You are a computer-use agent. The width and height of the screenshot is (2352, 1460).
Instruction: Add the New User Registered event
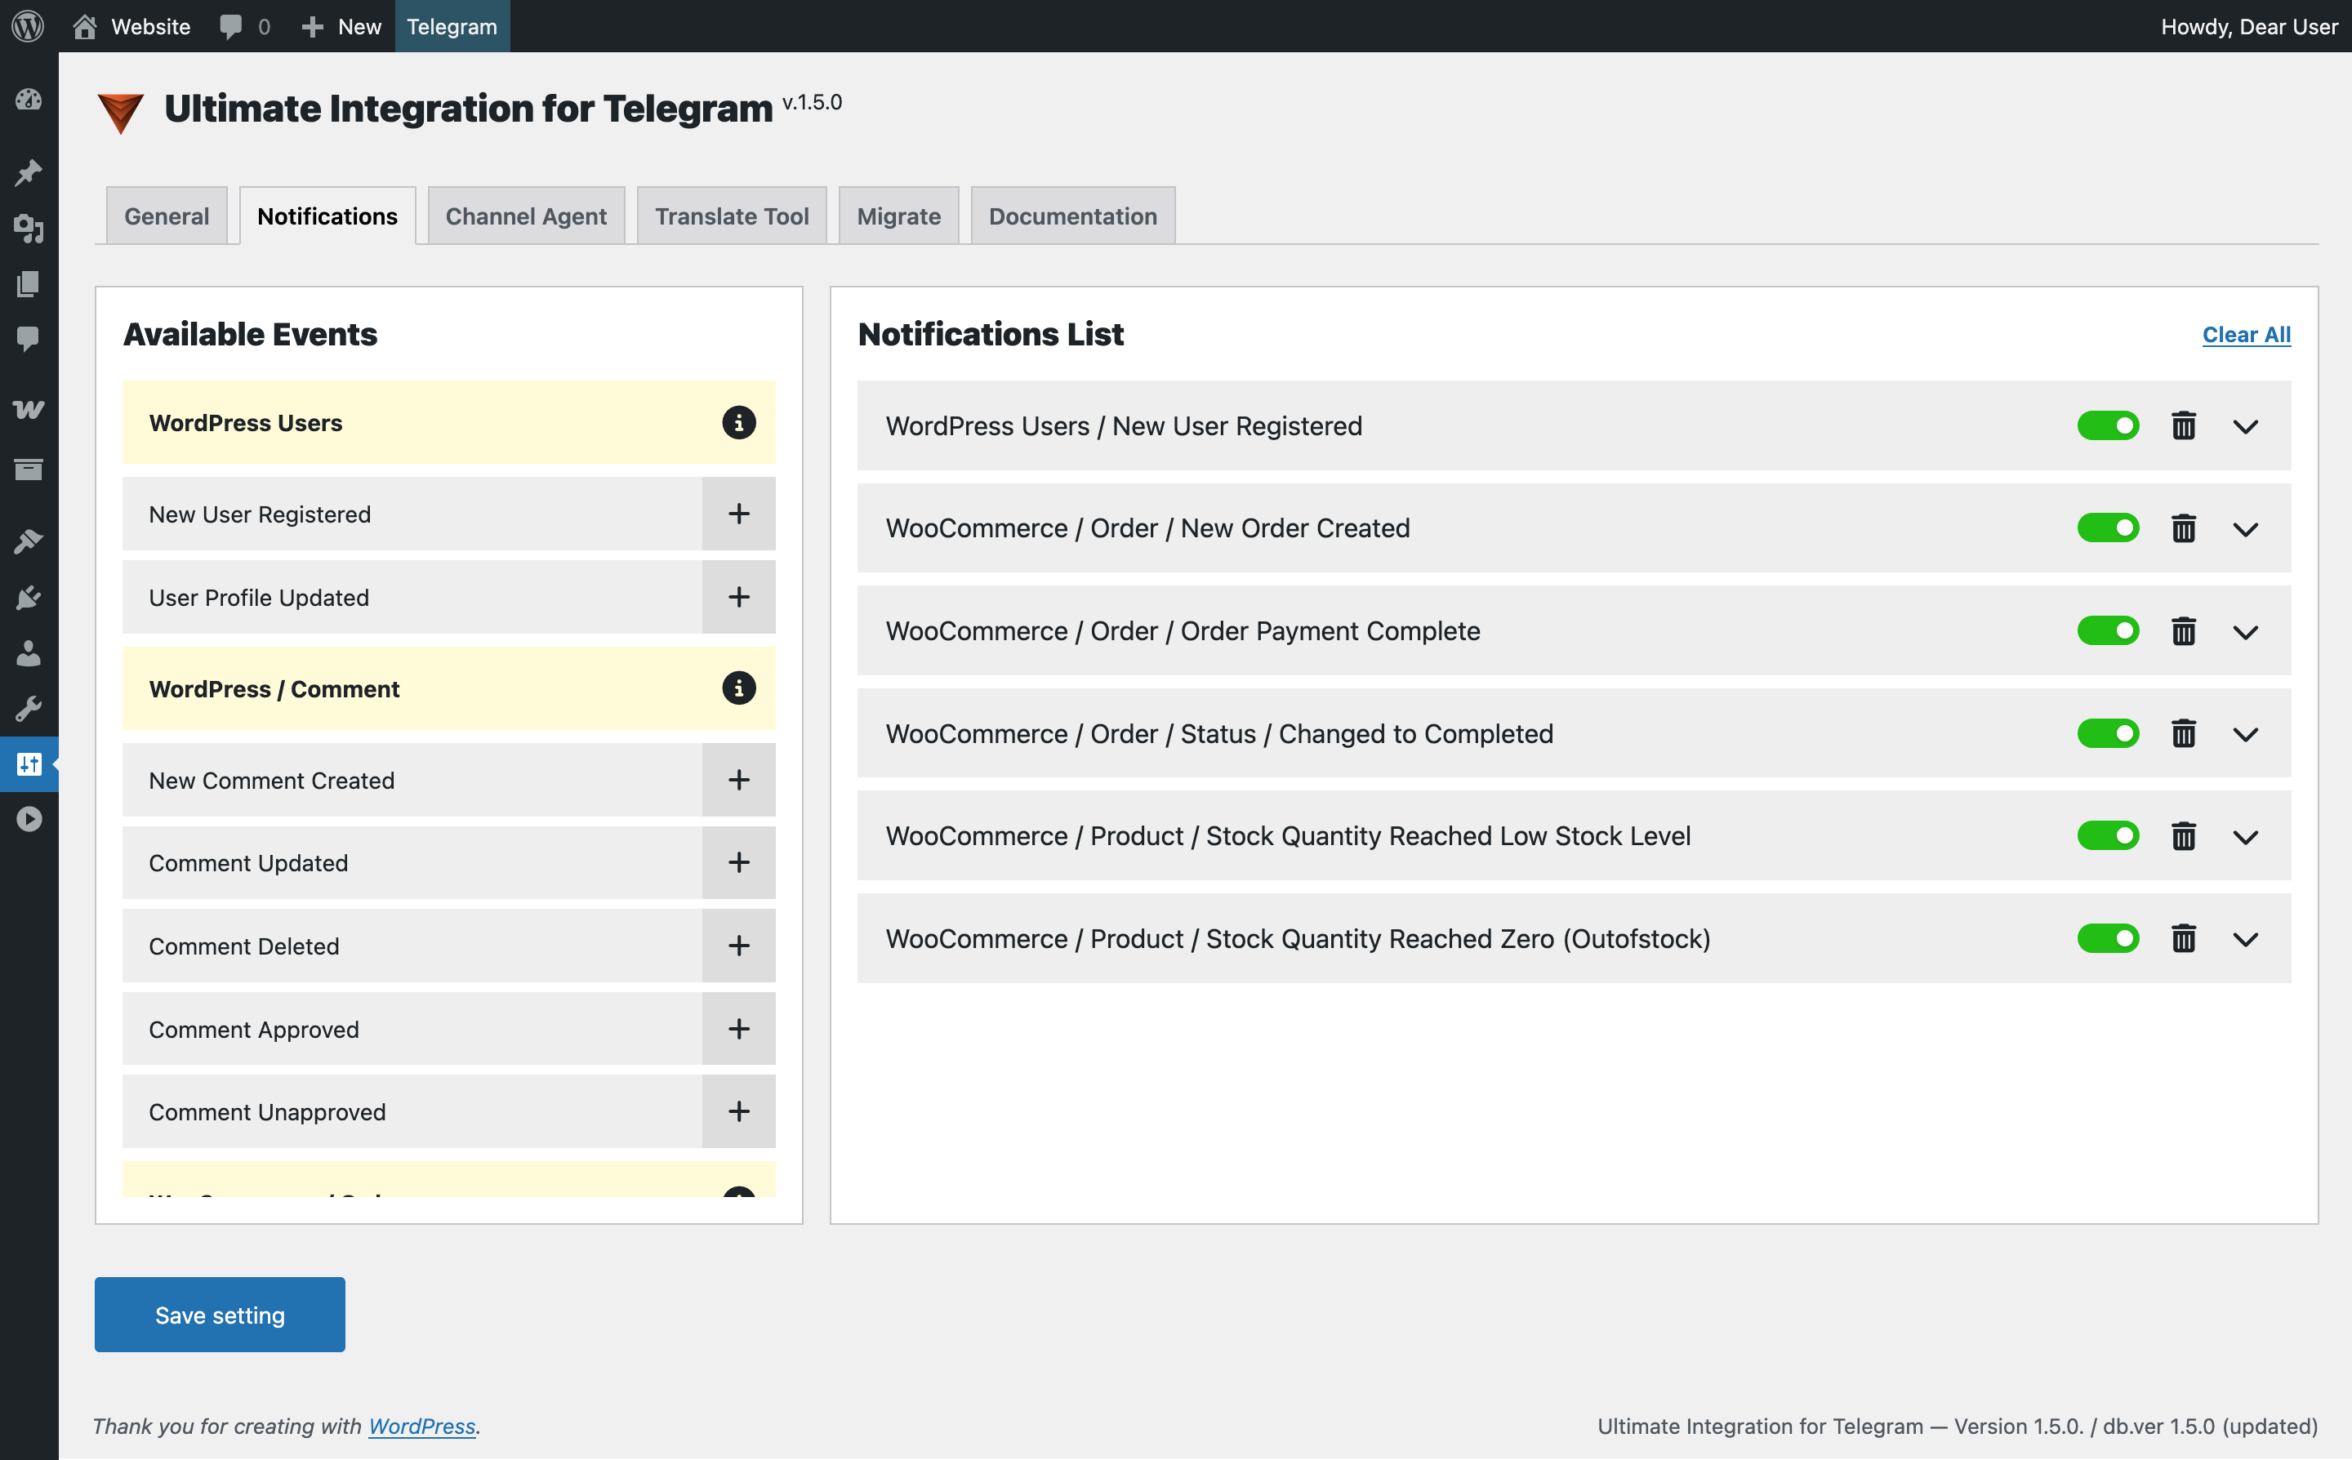click(738, 514)
